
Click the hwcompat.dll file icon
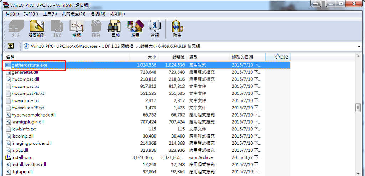click(x=9, y=79)
